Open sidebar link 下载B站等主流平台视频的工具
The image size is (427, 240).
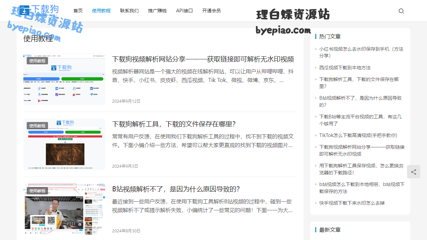[360, 120]
